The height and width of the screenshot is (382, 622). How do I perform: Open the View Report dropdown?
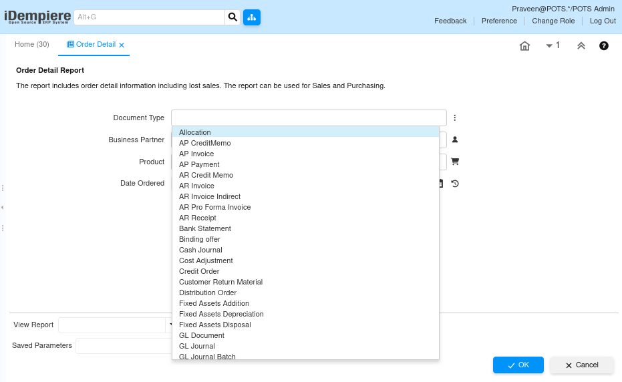(170, 325)
